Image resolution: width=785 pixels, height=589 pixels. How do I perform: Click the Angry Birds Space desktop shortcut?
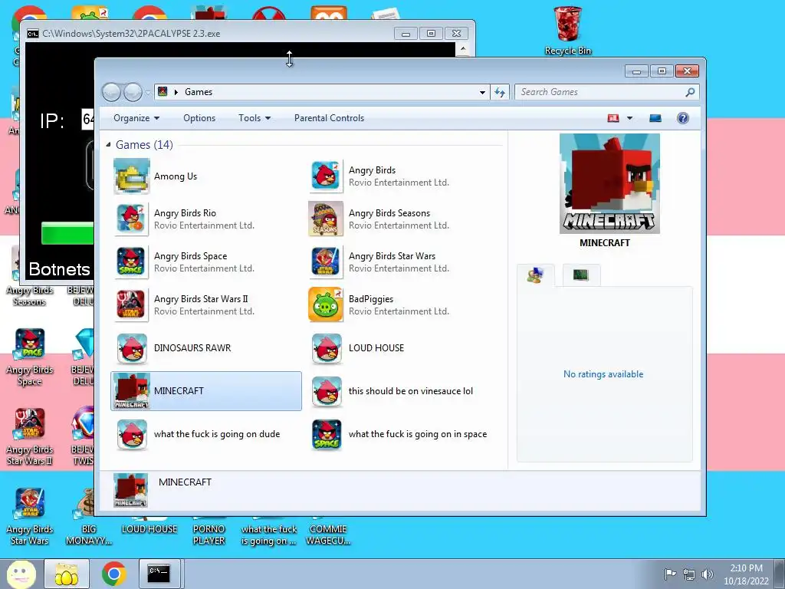[30, 357]
